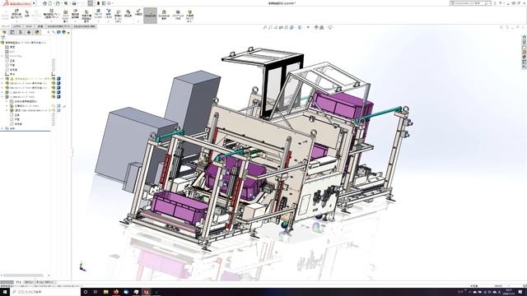Click the horizontal scrollbar under feature tree
This screenshot has width=527, height=296.
click(x=23, y=275)
